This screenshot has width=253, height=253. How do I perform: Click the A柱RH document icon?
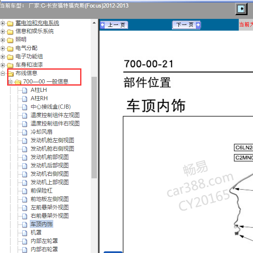24,99
